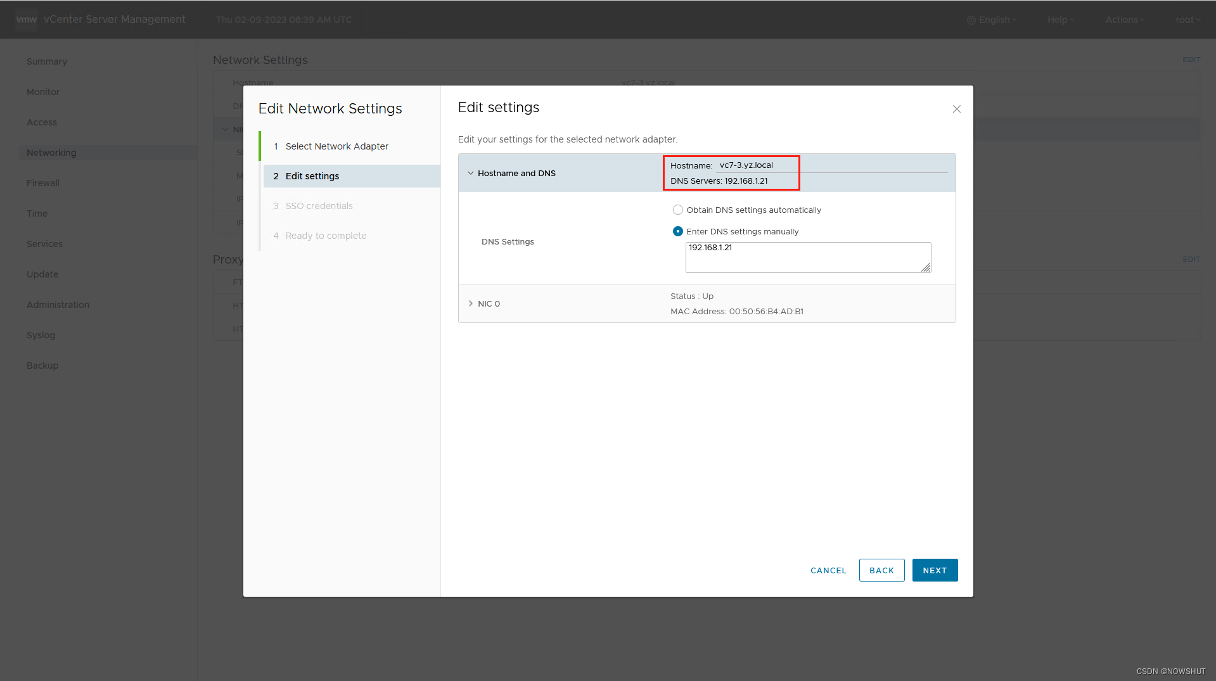Open Services in the sidebar
This screenshot has width=1216, height=681.
click(x=44, y=244)
